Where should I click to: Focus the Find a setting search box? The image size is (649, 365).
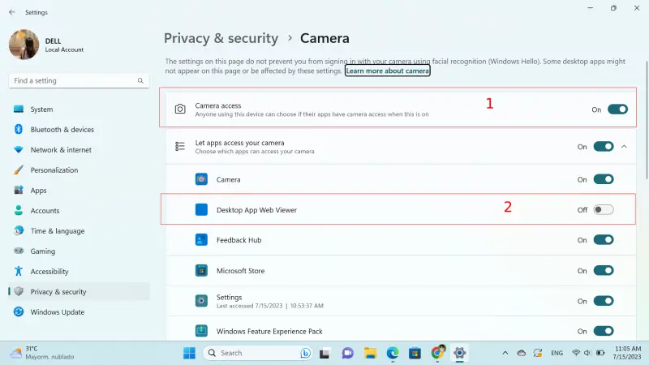point(79,80)
